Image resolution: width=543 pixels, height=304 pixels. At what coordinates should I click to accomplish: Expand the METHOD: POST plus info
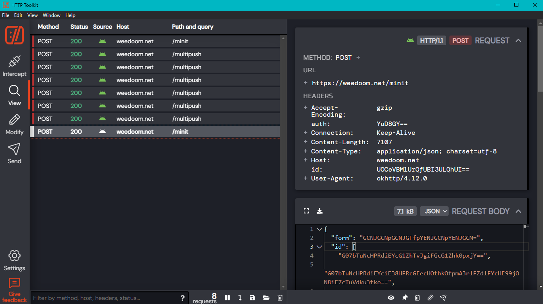[358, 58]
